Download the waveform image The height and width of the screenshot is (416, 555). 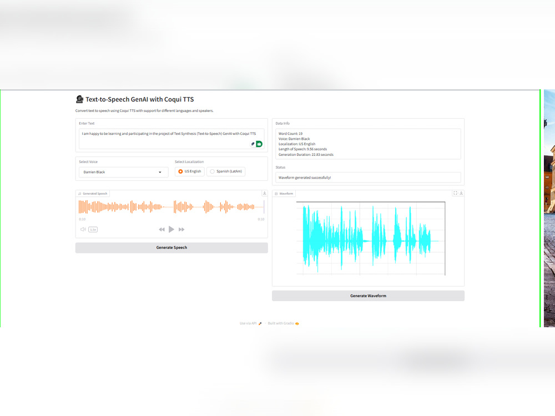point(461,193)
